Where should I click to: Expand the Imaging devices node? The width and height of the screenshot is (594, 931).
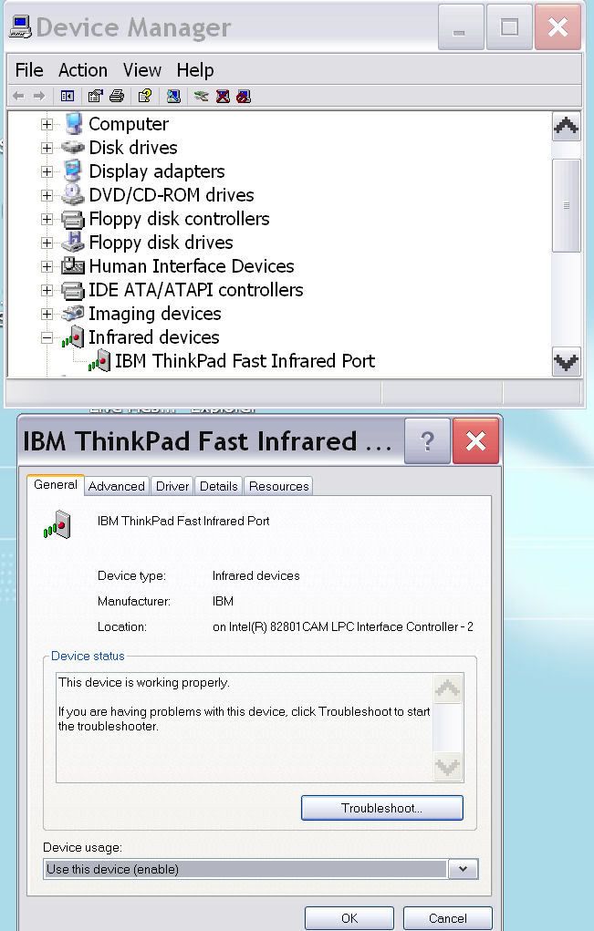47,314
